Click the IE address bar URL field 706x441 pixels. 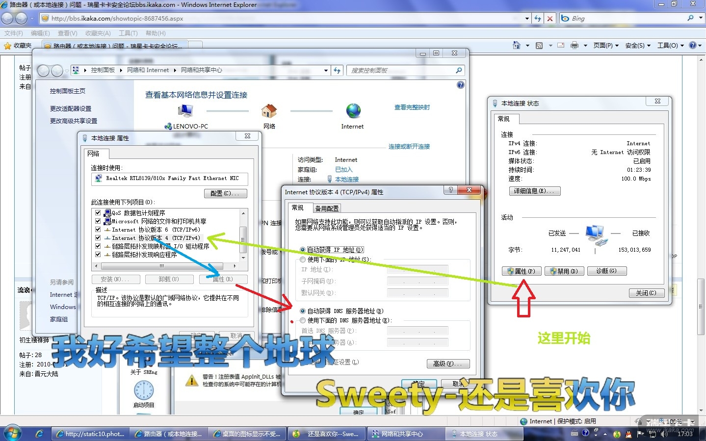[282, 19]
